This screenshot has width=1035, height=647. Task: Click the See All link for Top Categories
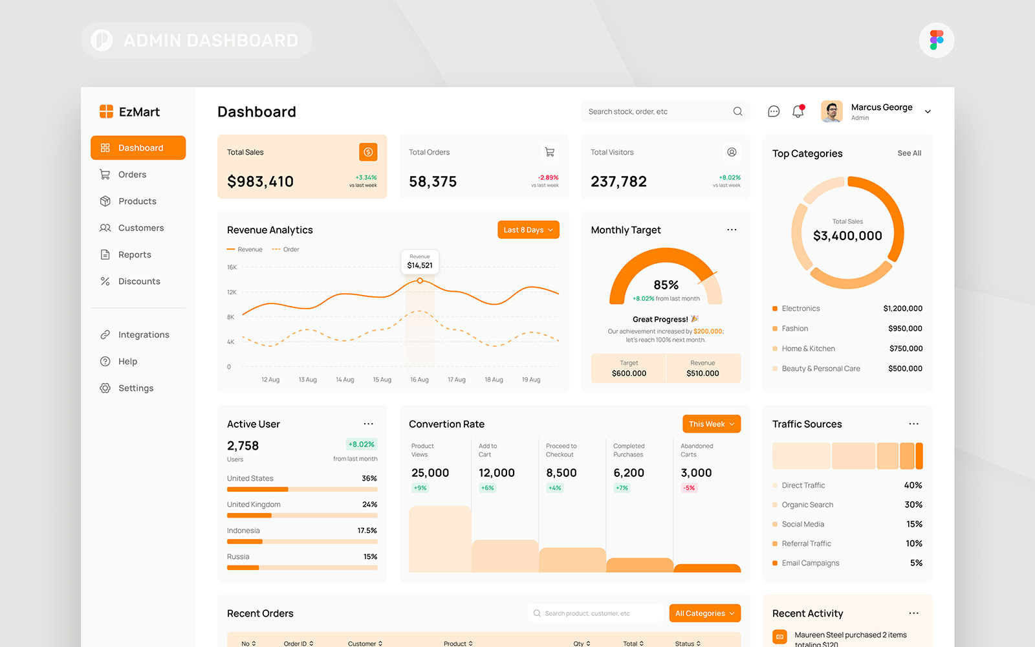tap(909, 153)
